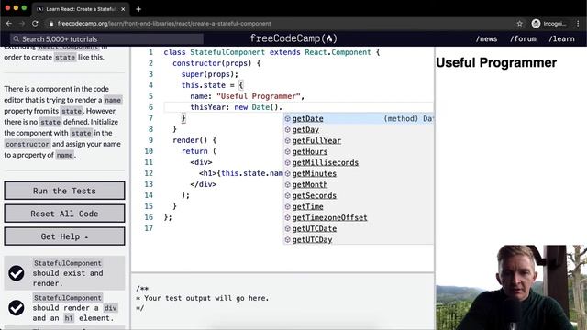Screen dimensions: 587x330
Task: Click the checkmark for 'should exist and render'
Action: pyautogui.click(x=17, y=273)
